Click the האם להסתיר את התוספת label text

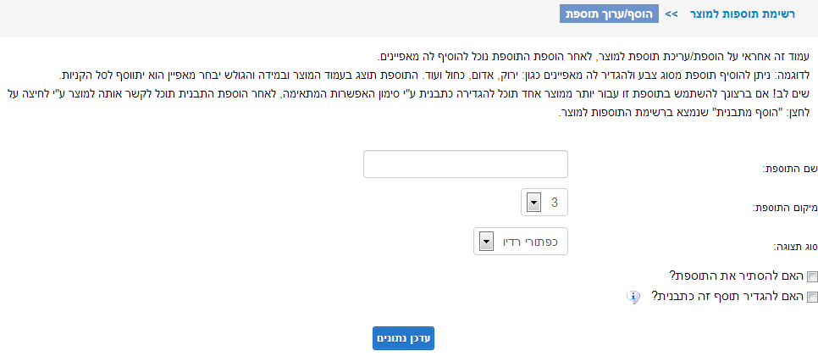(x=738, y=276)
